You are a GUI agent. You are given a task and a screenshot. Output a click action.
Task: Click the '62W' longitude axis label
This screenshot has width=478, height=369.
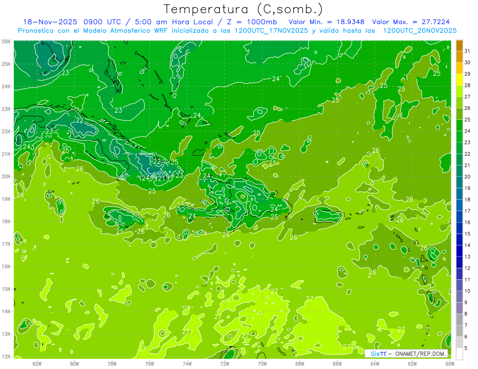(x=412, y=363)
